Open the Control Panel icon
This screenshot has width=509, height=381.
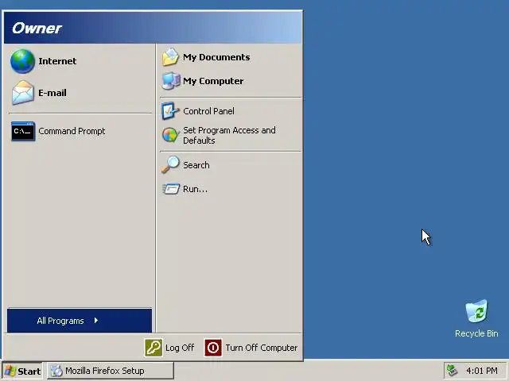[170, 111]
